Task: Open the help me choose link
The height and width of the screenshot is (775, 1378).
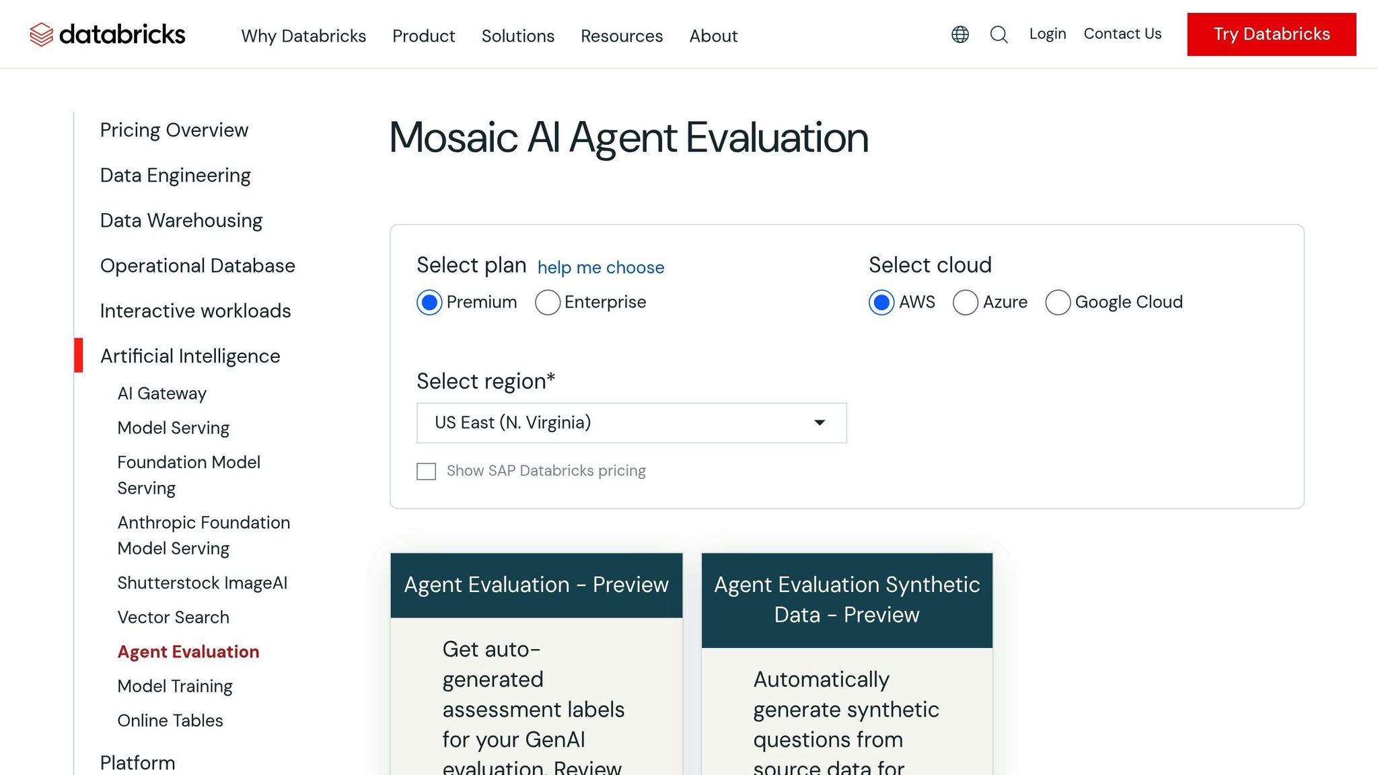Action: pyautogui.click(x=600, y=267)
